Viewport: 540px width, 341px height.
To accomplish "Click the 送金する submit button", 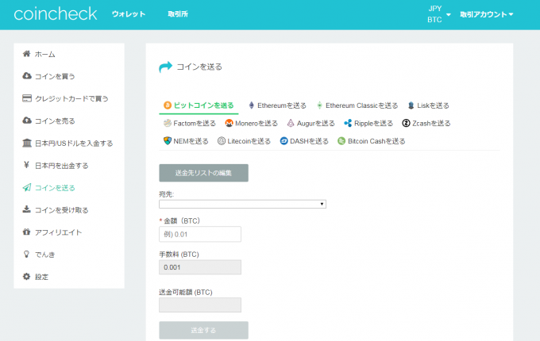I will (203, 330).
